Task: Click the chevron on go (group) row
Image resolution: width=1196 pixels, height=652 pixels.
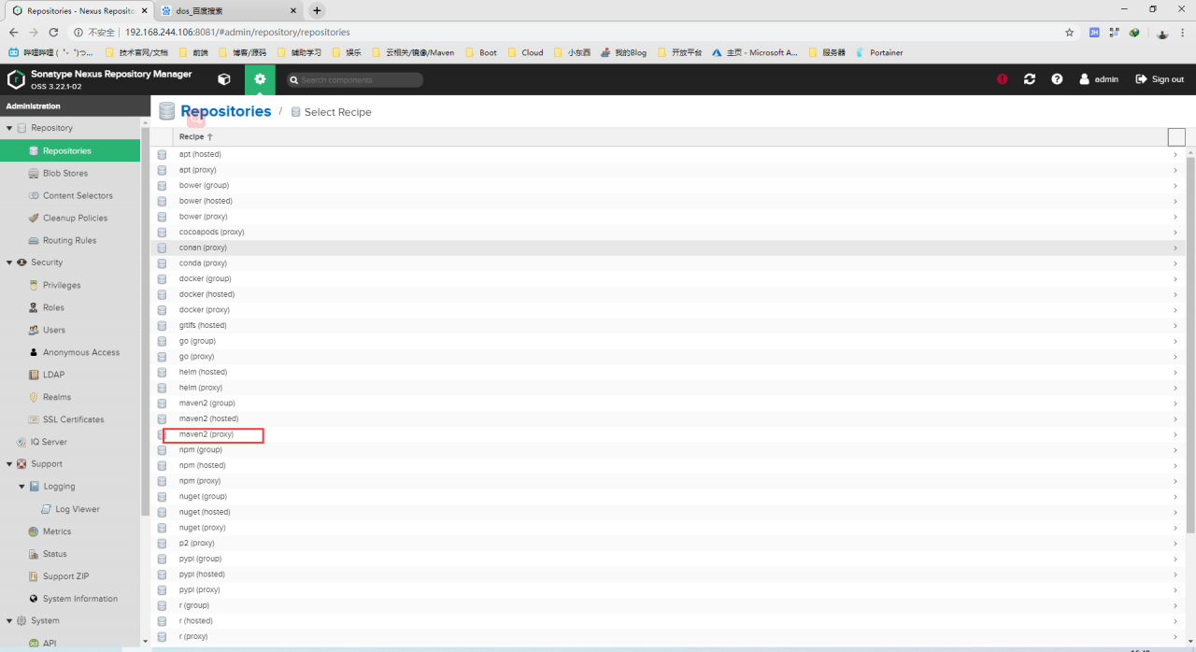Action: coord(1175,341)
